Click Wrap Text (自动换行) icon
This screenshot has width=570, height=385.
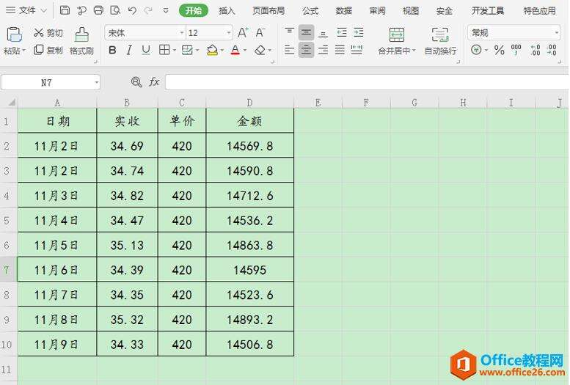[x=440, y=35]
